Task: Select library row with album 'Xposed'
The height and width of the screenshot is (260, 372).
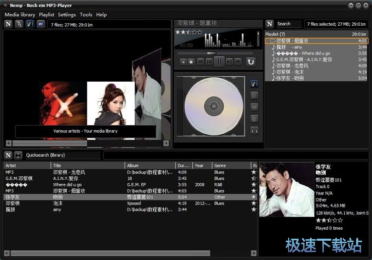Action: click(x=130, y=203)
